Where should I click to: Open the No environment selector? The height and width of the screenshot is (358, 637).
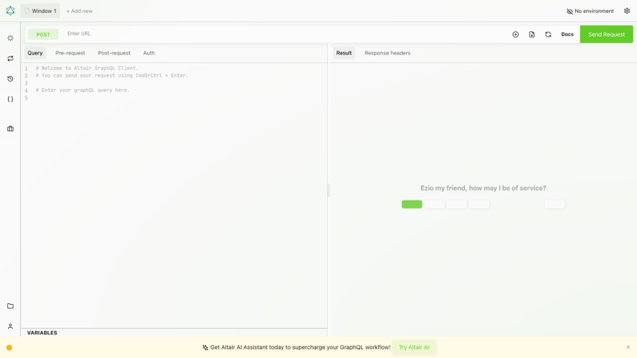coord(590,11)
